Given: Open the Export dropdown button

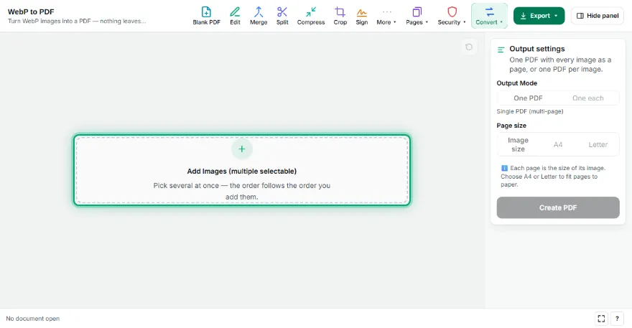Looking at the screenshot, I should tap(539, 16).
